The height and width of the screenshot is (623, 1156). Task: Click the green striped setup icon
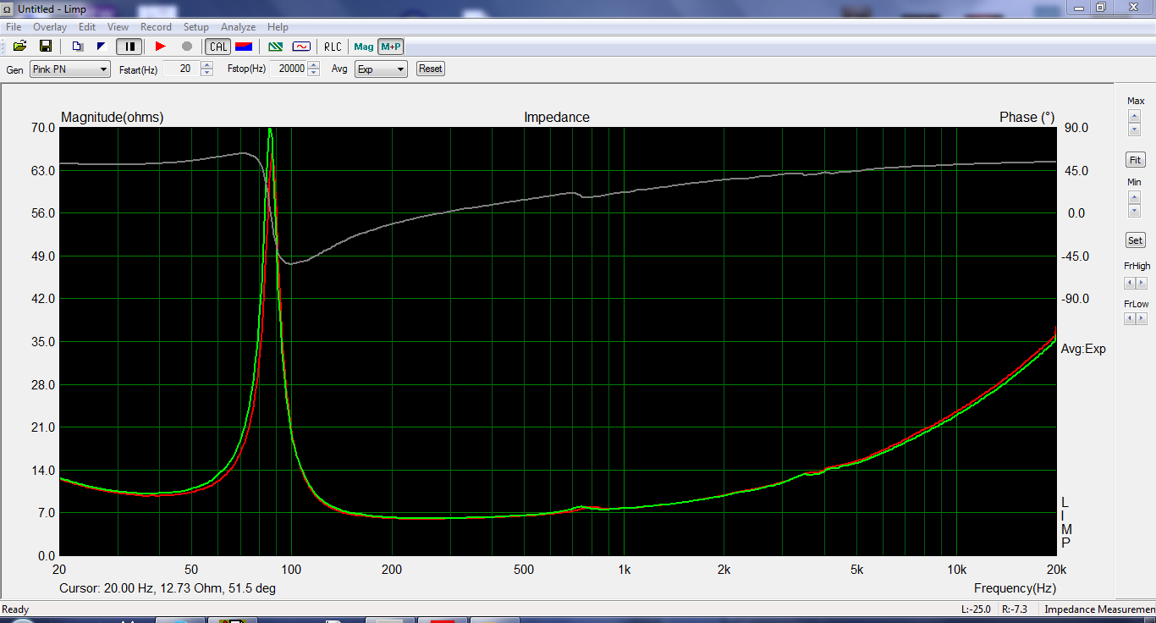pos(275,47)
